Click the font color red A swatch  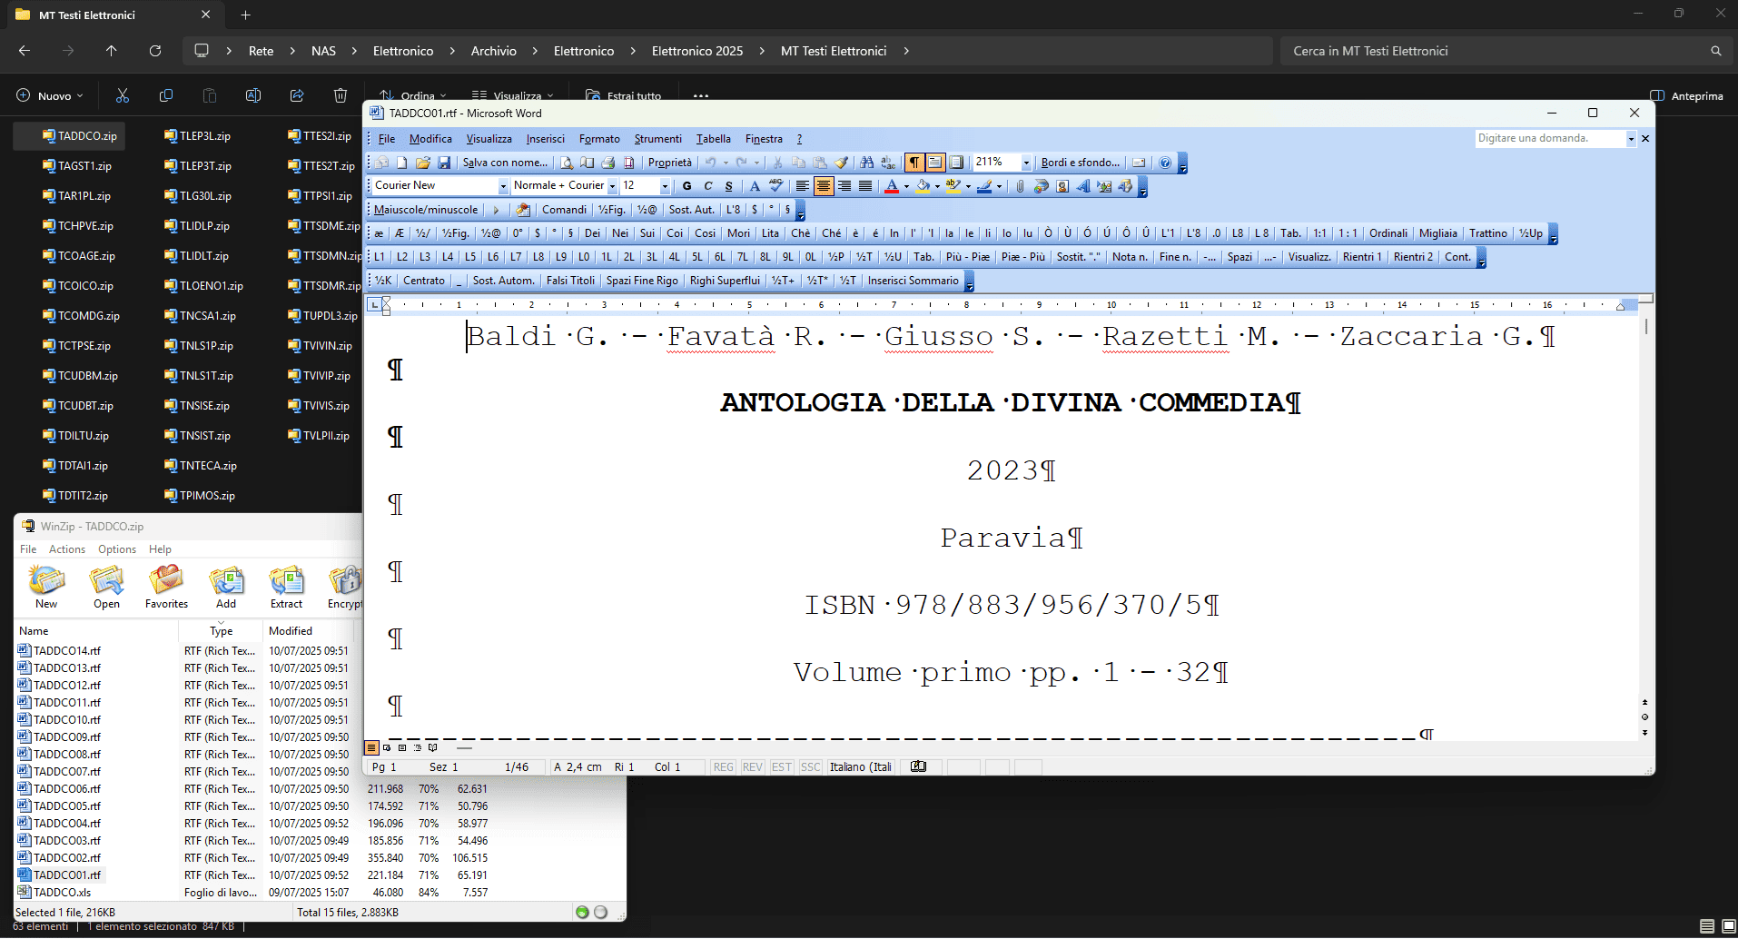click(893, 186)
